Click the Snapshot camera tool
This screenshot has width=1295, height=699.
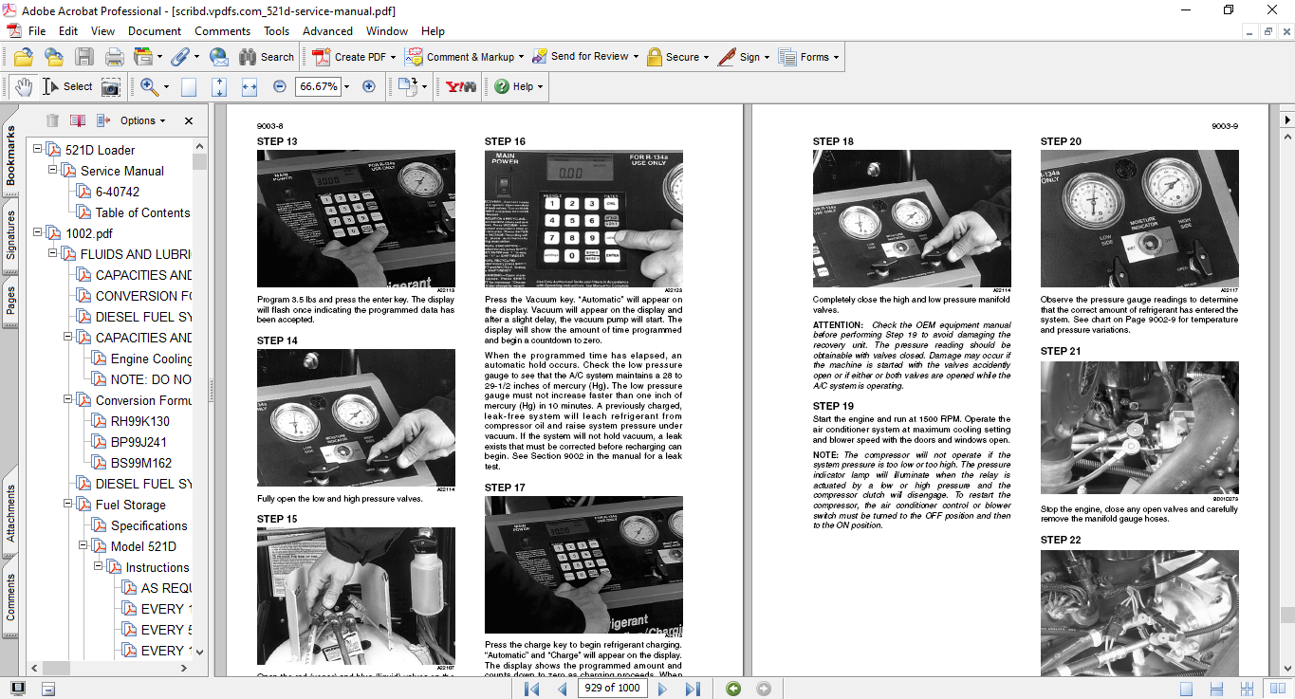coord(111,86)
